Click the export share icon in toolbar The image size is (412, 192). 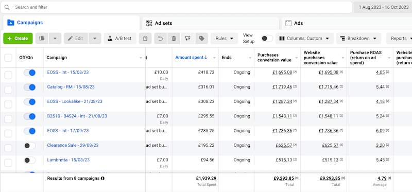(x=187, y=38)
